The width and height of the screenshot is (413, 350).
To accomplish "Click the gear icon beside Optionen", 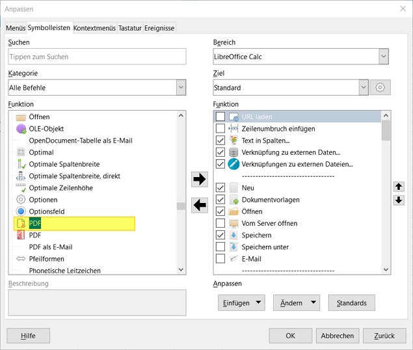I will pyautogui.click(x=21, y=200).
